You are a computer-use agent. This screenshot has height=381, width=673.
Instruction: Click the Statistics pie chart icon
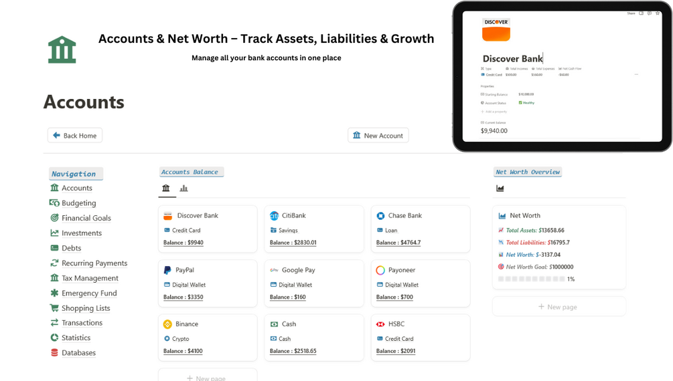pyautogui.click(x=54, y=338)
